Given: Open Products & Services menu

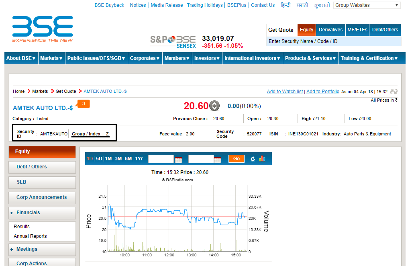Looking at the screenshot, I should click(310, 58).
